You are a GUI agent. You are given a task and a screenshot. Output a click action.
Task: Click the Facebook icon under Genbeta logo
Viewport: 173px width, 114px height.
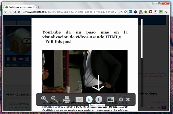tap(27, 59)
